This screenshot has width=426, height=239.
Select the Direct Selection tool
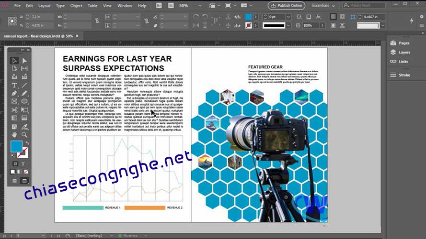point(24,61)
